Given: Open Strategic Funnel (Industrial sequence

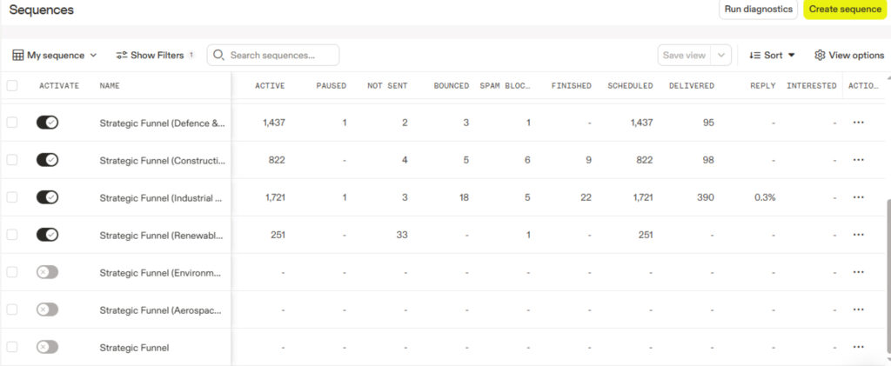Looking at the screenshot, I should 161,197.
